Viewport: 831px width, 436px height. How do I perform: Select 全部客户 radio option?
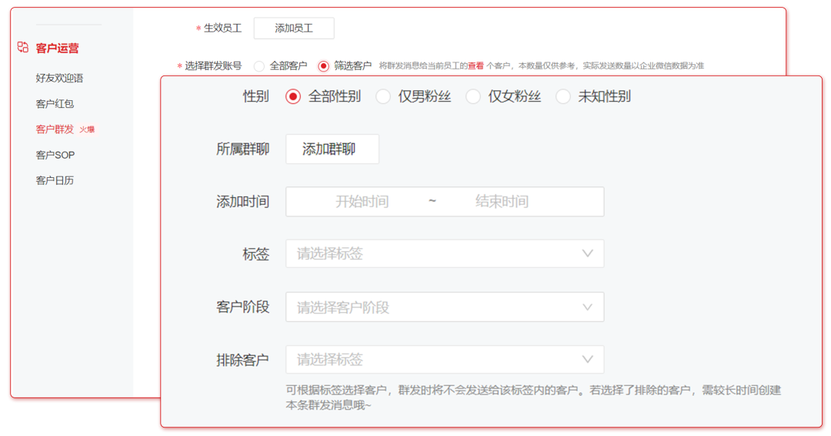(259, 66)
